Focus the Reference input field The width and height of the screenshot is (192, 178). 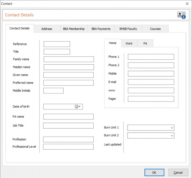tap(57, 44)
